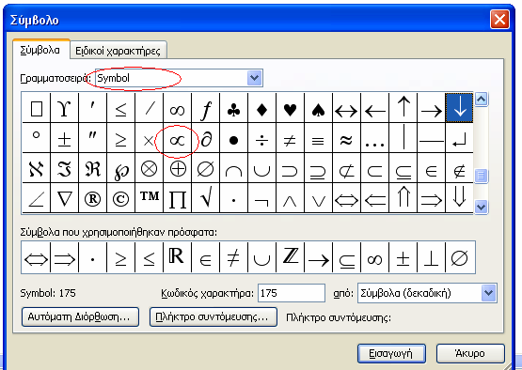Select the almost-equal ≈ symbol
The image size is (522, 370).
point(346,138)
